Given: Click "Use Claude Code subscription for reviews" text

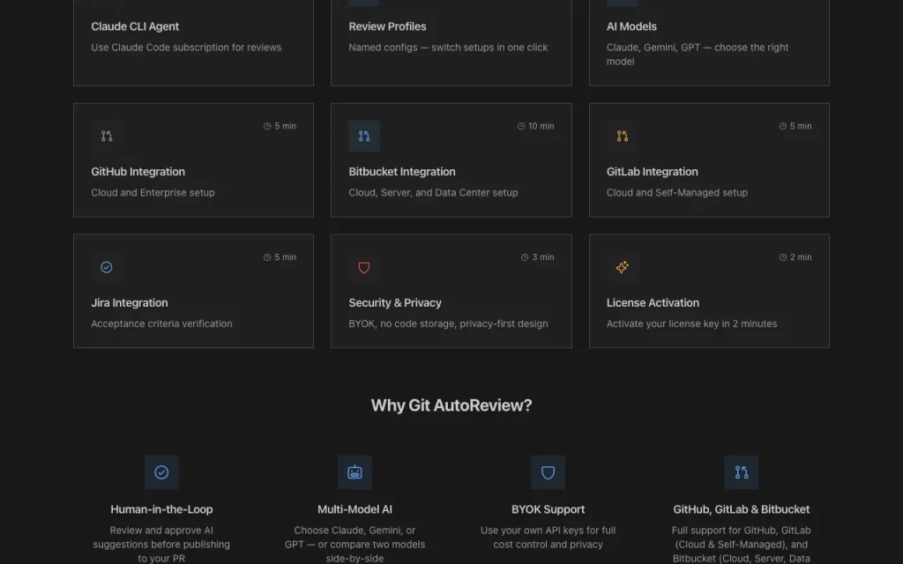Looking at the screenshot, I should click(x=186, y=48).
